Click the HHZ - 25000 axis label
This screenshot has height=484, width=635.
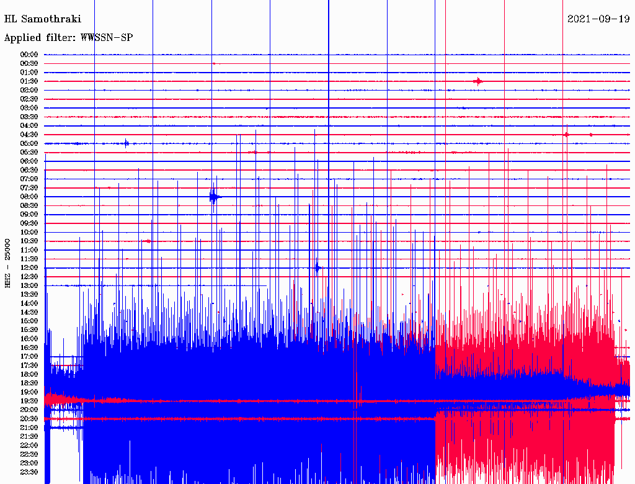coord(7,264)
